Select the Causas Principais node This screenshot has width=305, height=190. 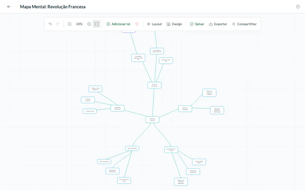point(132,148)
